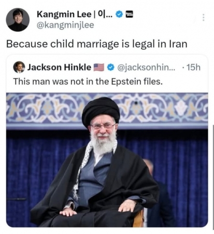Image resolution: width=214 pixels, height=234 pixels.
Task: Click the blue verified badge beside Kangmin Lee
Action: pos(119,14)
